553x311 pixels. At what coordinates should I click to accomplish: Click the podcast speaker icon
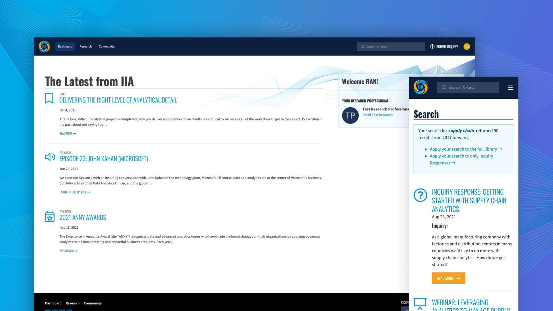(x=50, y=157)
